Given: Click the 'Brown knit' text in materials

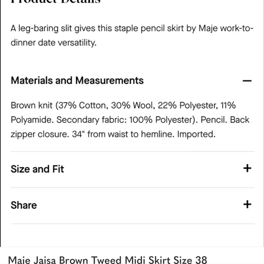Looking at the screenshot, I should pos(32,106).
